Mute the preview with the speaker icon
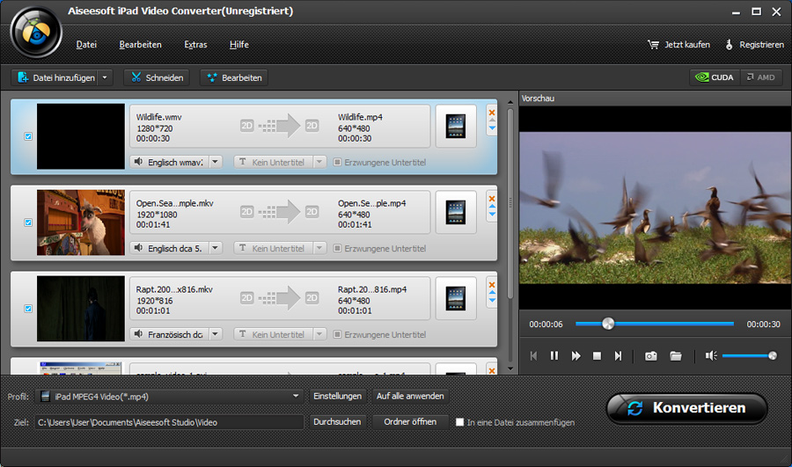Viewport: 792px width, 467px height. tap(711, 356)
